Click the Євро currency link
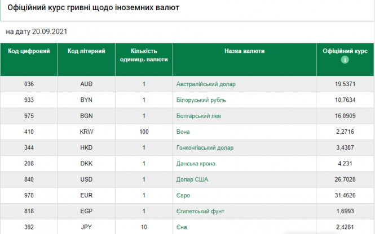 (183, 195)
